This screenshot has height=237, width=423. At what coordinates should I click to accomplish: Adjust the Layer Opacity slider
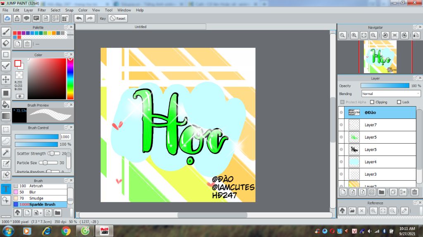pyautogui.click(x=385, y=86)
